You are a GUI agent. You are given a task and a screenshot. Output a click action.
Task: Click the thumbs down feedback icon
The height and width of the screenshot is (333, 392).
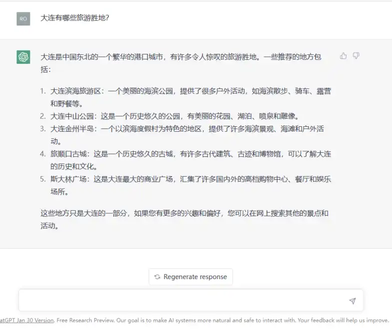(356, 56)
